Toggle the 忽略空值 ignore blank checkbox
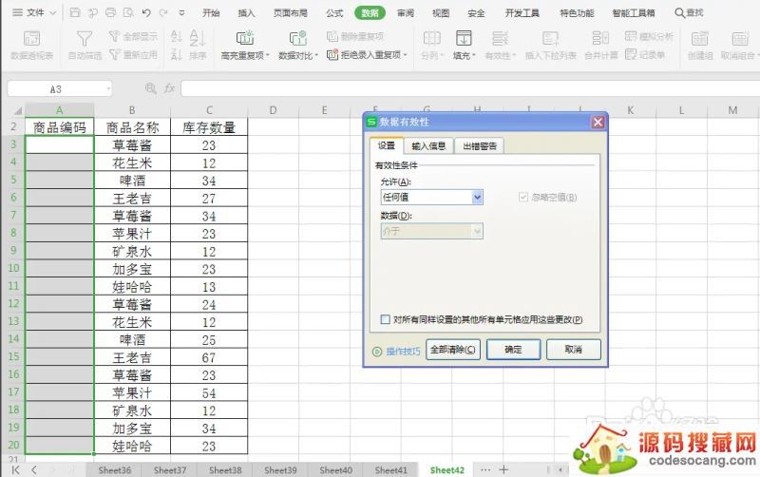 coord(523,198)
